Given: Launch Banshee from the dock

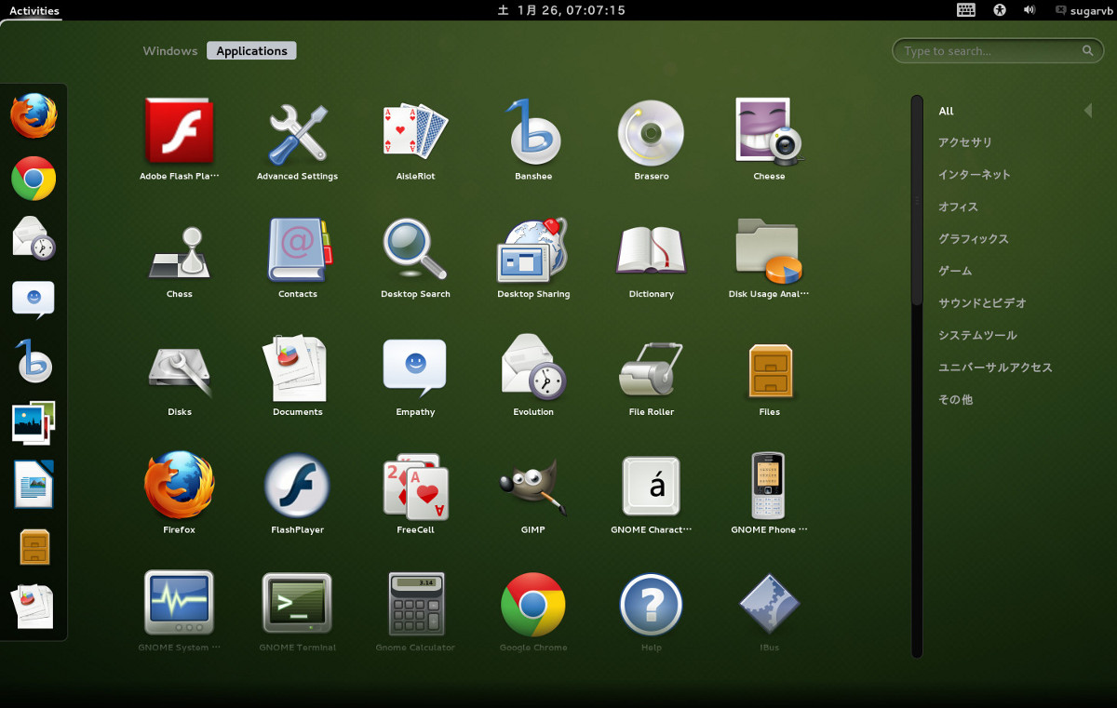Looking at the screenshot, I should pos(34,360).
